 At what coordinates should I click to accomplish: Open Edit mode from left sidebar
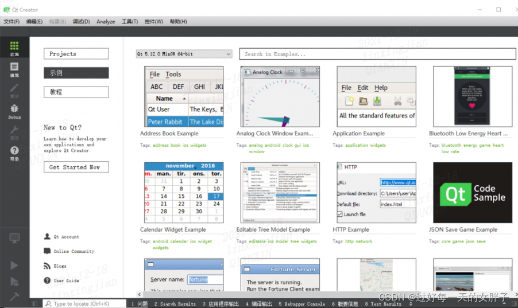[14, 69]
